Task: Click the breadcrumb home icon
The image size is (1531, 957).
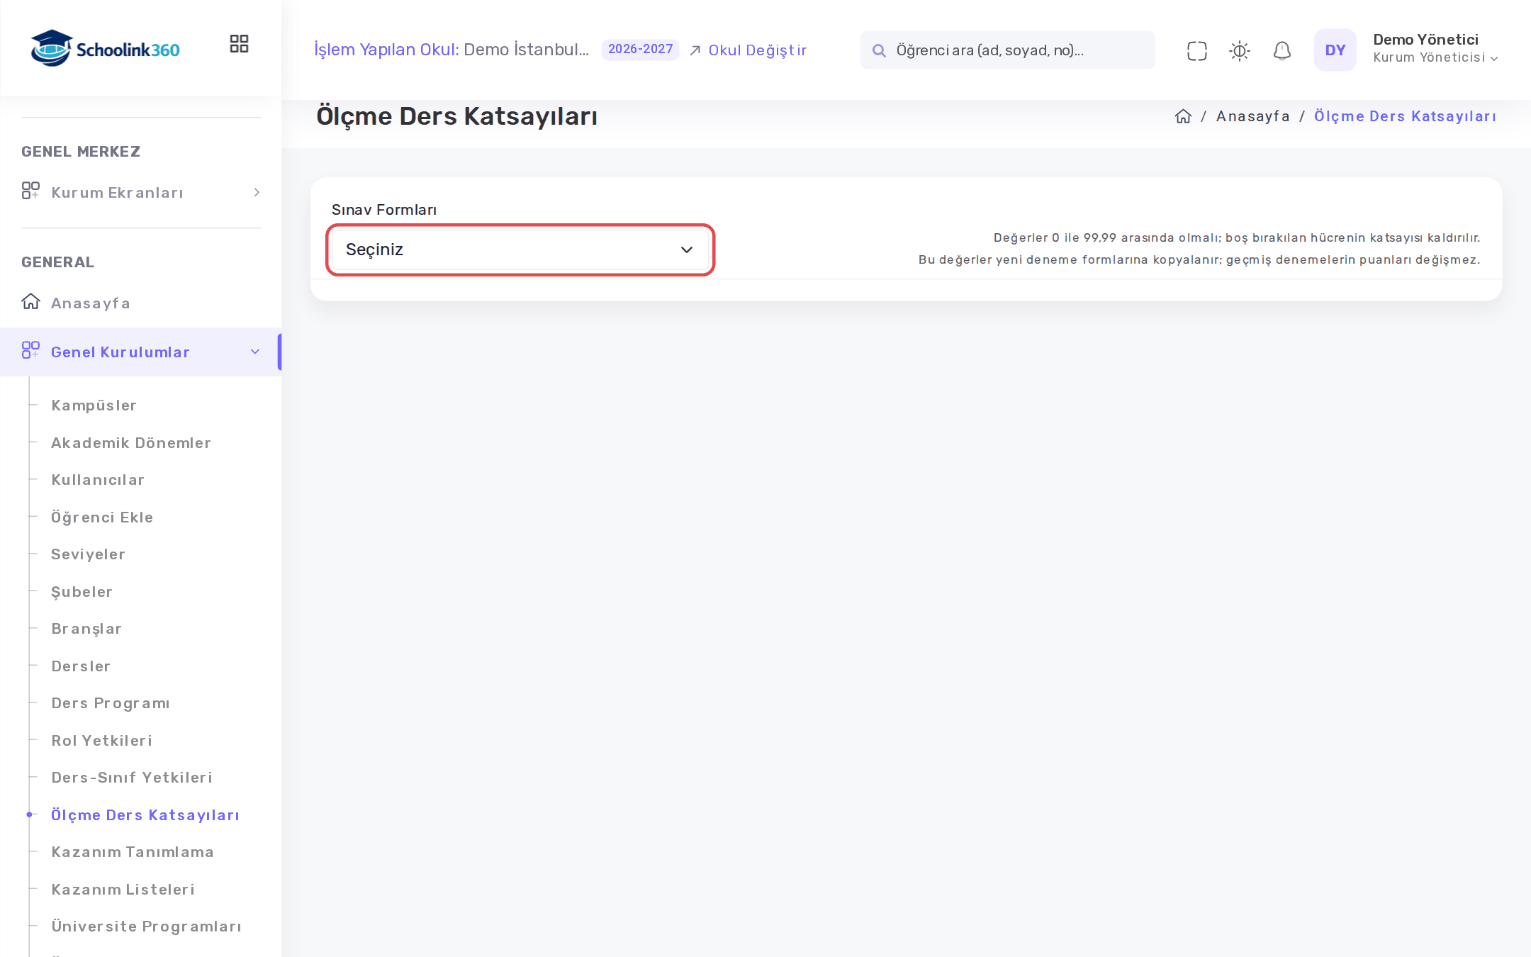Action: pyautogui.click(x=1182, y=116)
